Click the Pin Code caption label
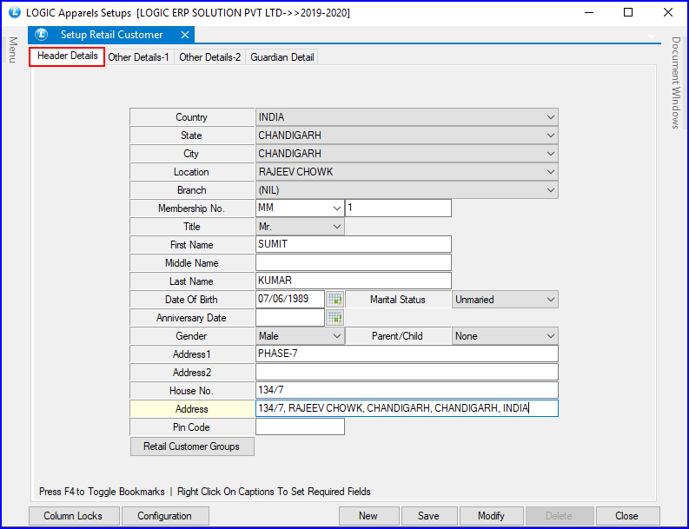689x529 pixels. (x=192, y=427)
